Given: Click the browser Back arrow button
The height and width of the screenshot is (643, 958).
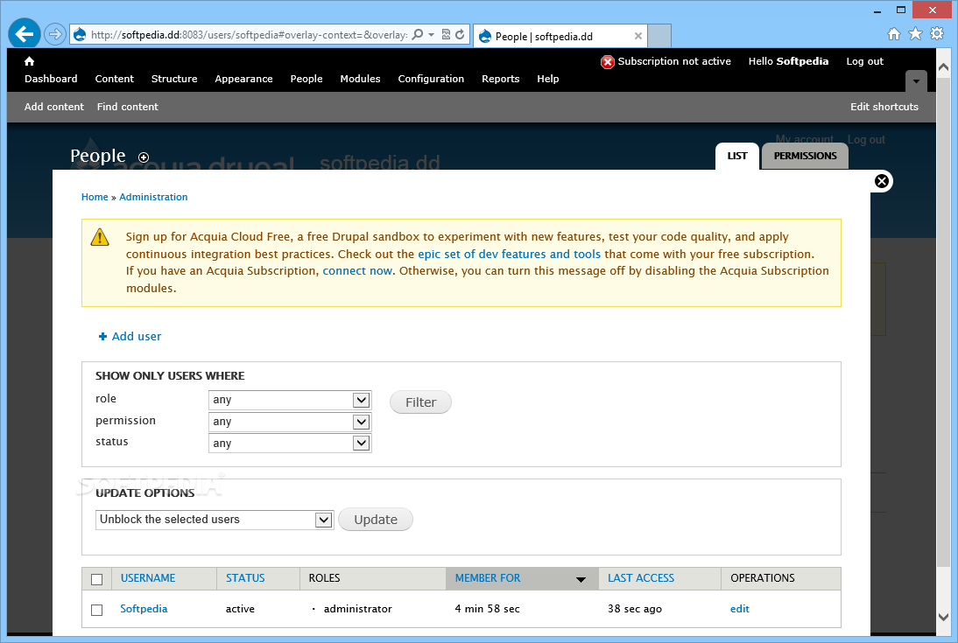Looking at the screenshot, I should pos(25,33).
